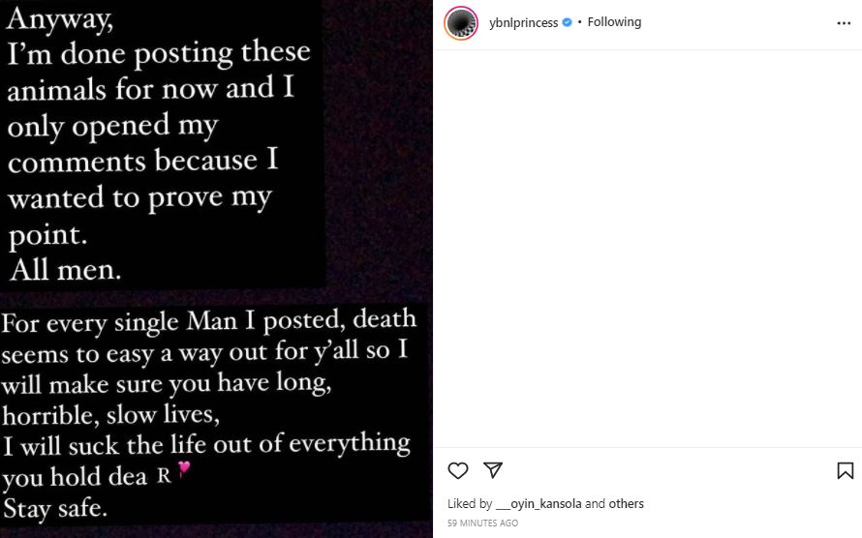Click the empty comments area
Screen dimensions: 862x538
click(x=647, y=249)
